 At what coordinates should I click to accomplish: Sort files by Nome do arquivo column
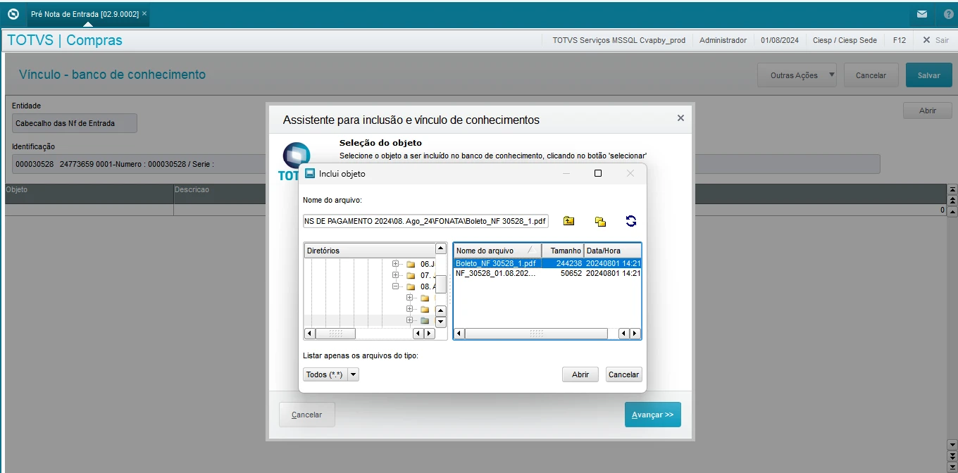[x=494, y=251]
